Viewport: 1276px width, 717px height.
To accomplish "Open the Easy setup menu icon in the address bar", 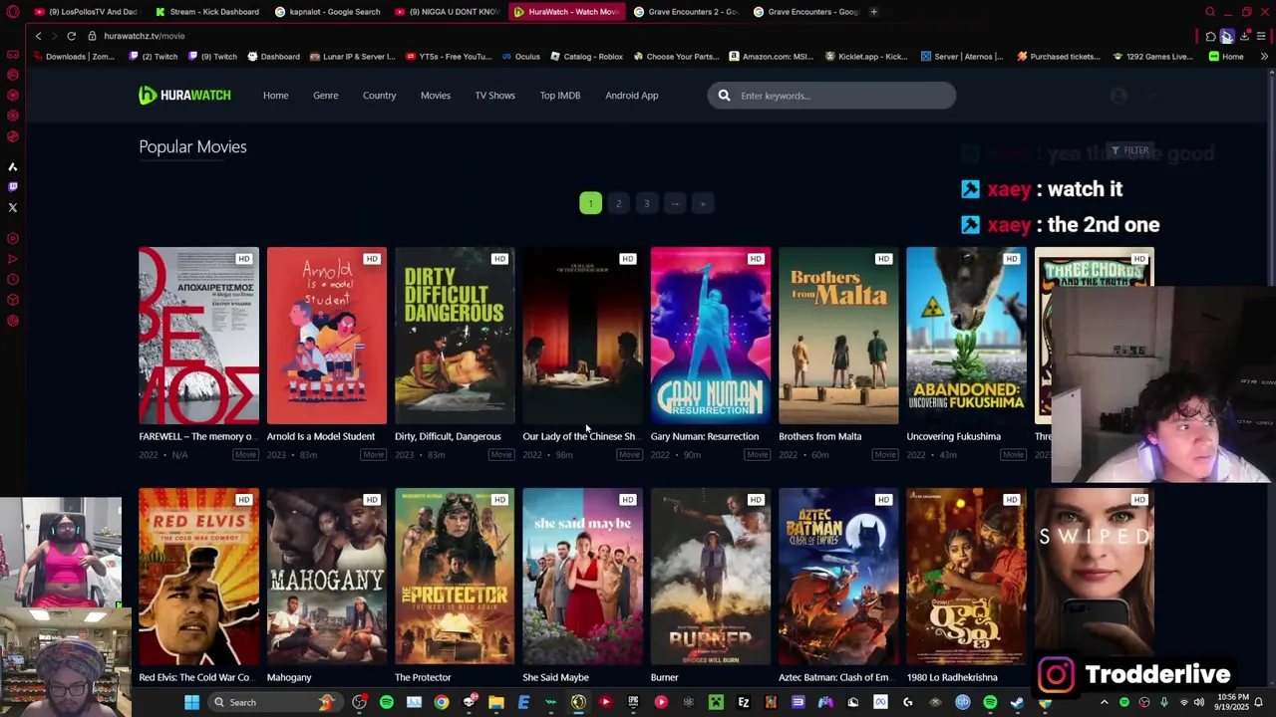I will tap(1261, 36).
